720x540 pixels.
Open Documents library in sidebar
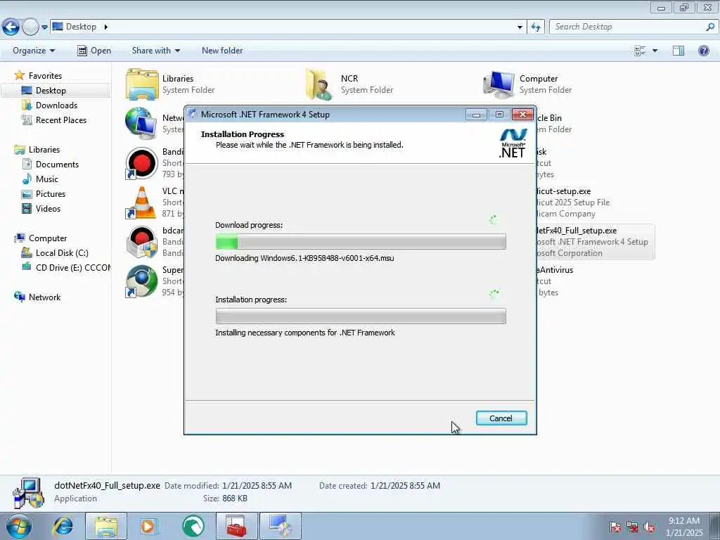click(x=57, y=165)
